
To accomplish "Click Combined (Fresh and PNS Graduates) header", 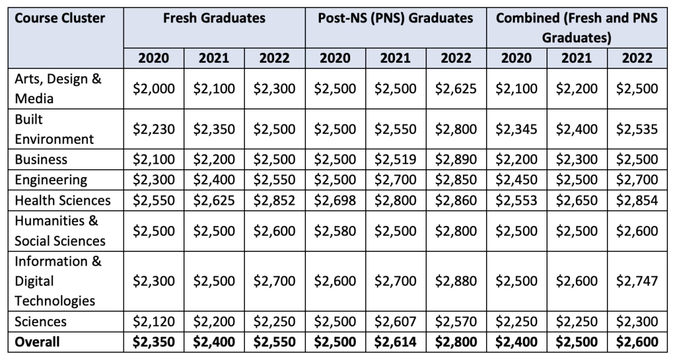I will 577,28.
